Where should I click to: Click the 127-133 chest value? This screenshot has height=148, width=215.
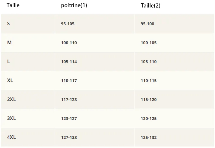[x=69, y=137]
